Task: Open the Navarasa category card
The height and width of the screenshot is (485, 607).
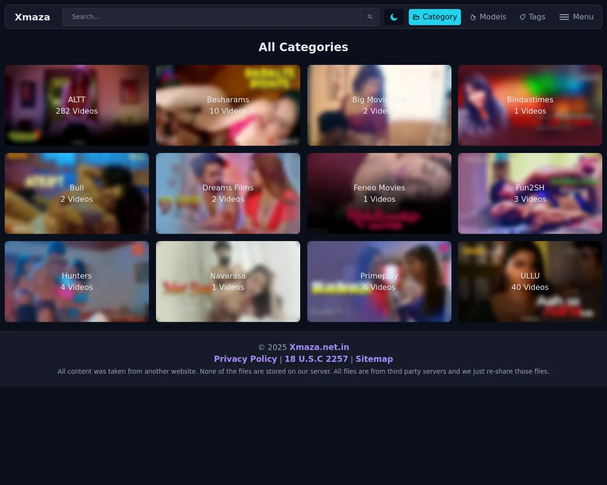Action: [228, 281]
